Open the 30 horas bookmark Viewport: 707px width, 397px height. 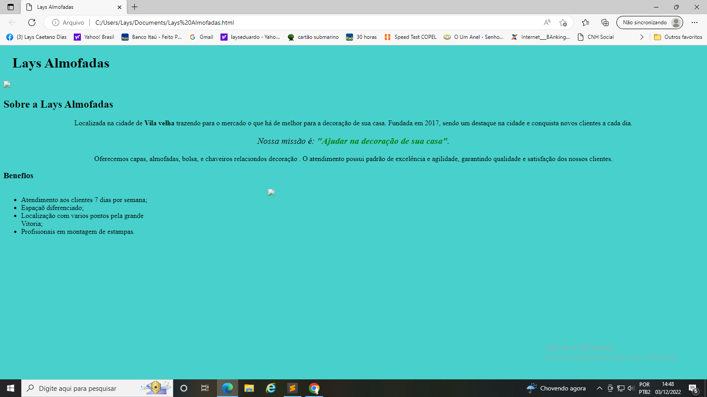point(361,37)
